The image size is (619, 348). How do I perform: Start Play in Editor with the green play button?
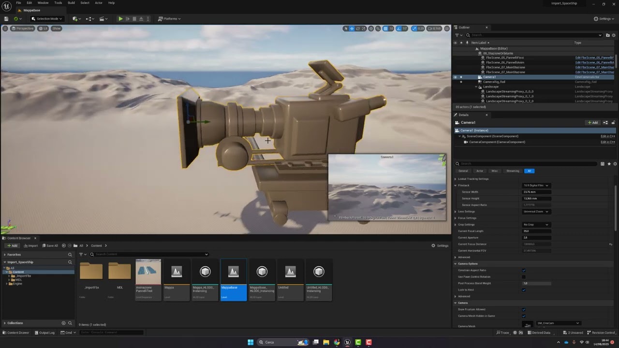120,19
